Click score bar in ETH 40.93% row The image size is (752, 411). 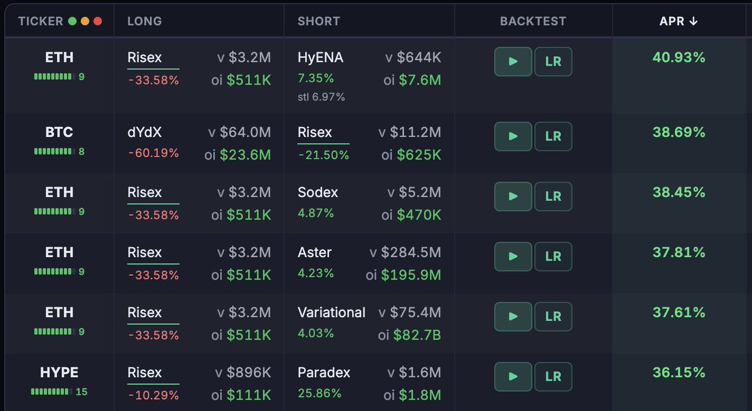tap(60, 76)
